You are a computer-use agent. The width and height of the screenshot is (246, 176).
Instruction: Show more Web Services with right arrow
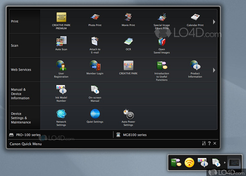tap(214, 70)
